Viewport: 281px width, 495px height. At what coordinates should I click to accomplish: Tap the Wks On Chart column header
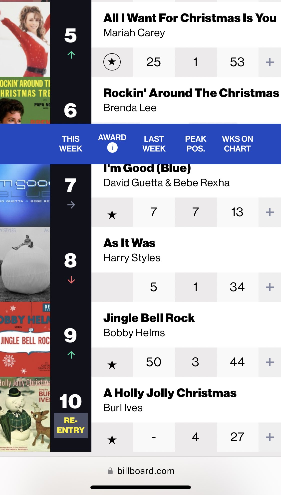(x=237, y=144)
